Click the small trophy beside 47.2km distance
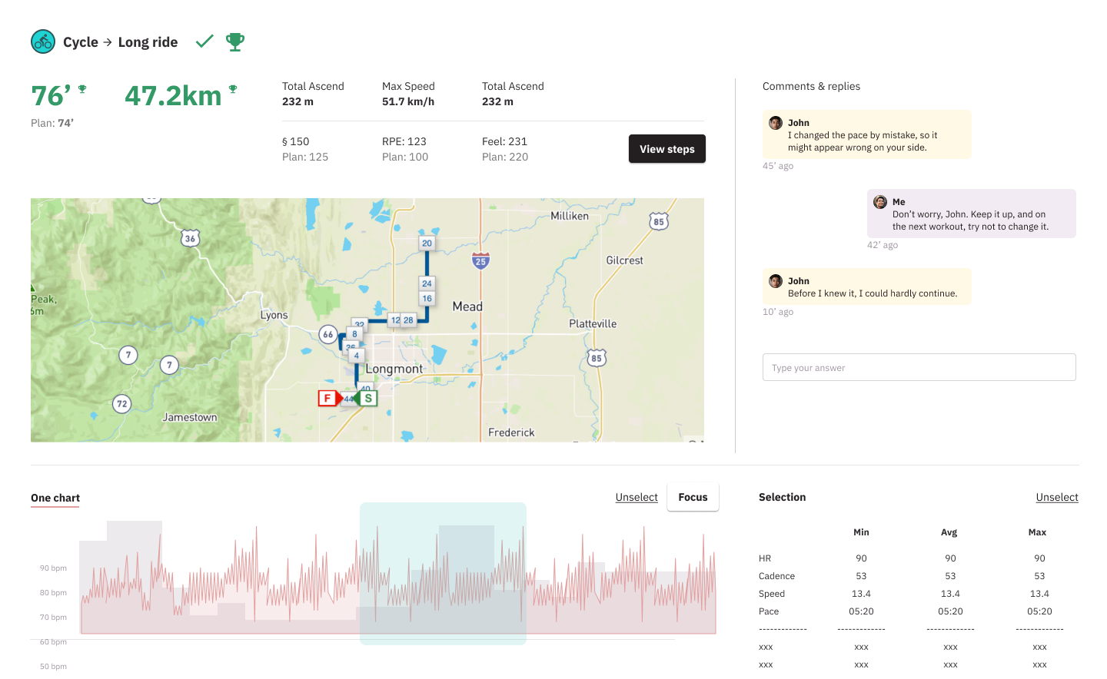This screenshot has height=679, width=1107. (233, 89)
